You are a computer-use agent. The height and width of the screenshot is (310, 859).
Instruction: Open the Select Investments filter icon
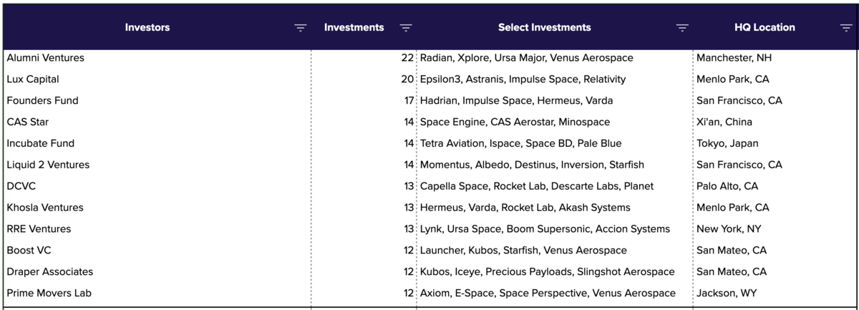click(x=682, y=28)
